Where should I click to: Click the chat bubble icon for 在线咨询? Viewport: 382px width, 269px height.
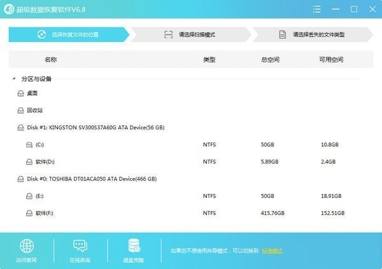80,246
